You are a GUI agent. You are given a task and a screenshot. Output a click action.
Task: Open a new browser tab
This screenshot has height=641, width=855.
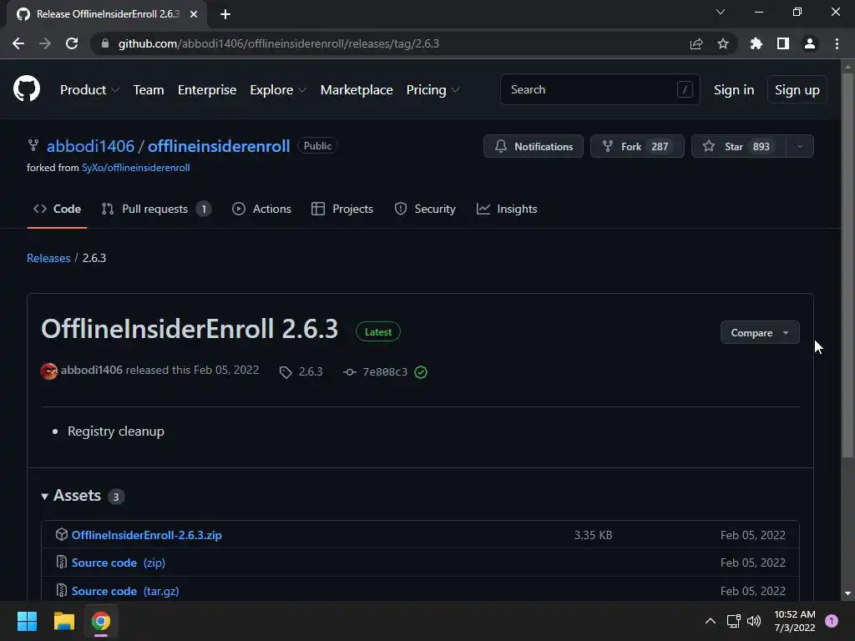click(x=225, y=14)
